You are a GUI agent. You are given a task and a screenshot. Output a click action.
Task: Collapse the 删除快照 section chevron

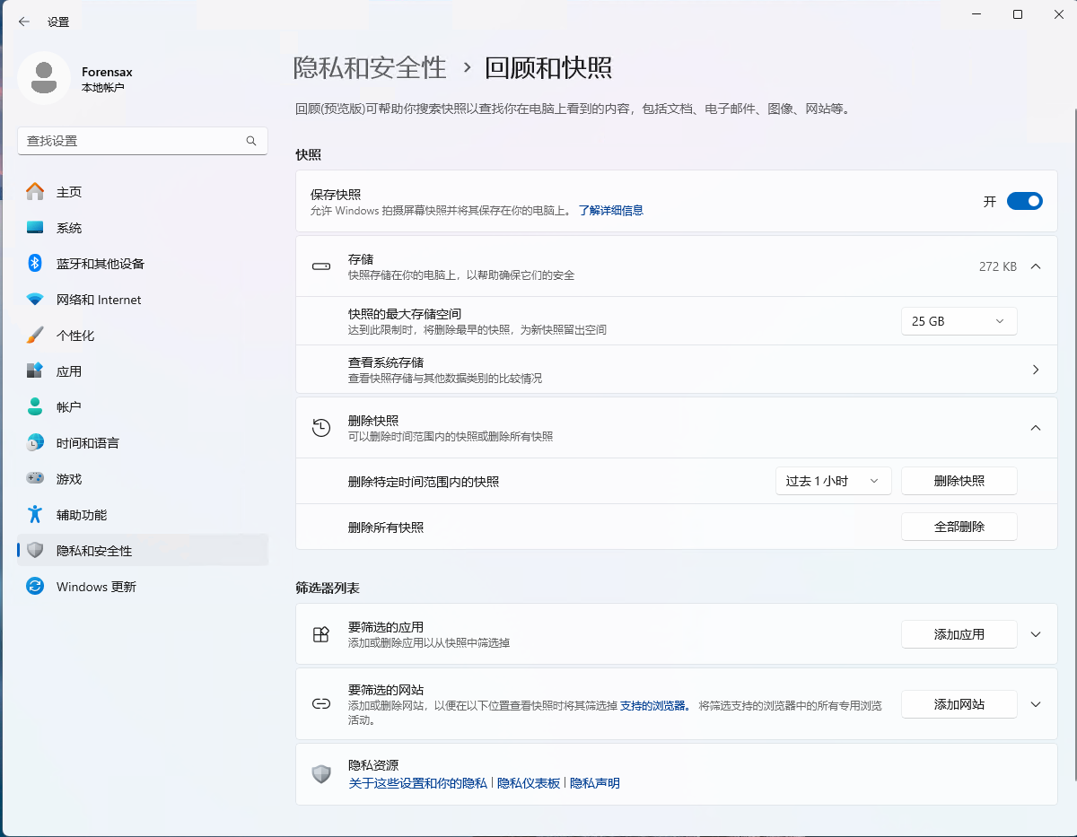1036,428
